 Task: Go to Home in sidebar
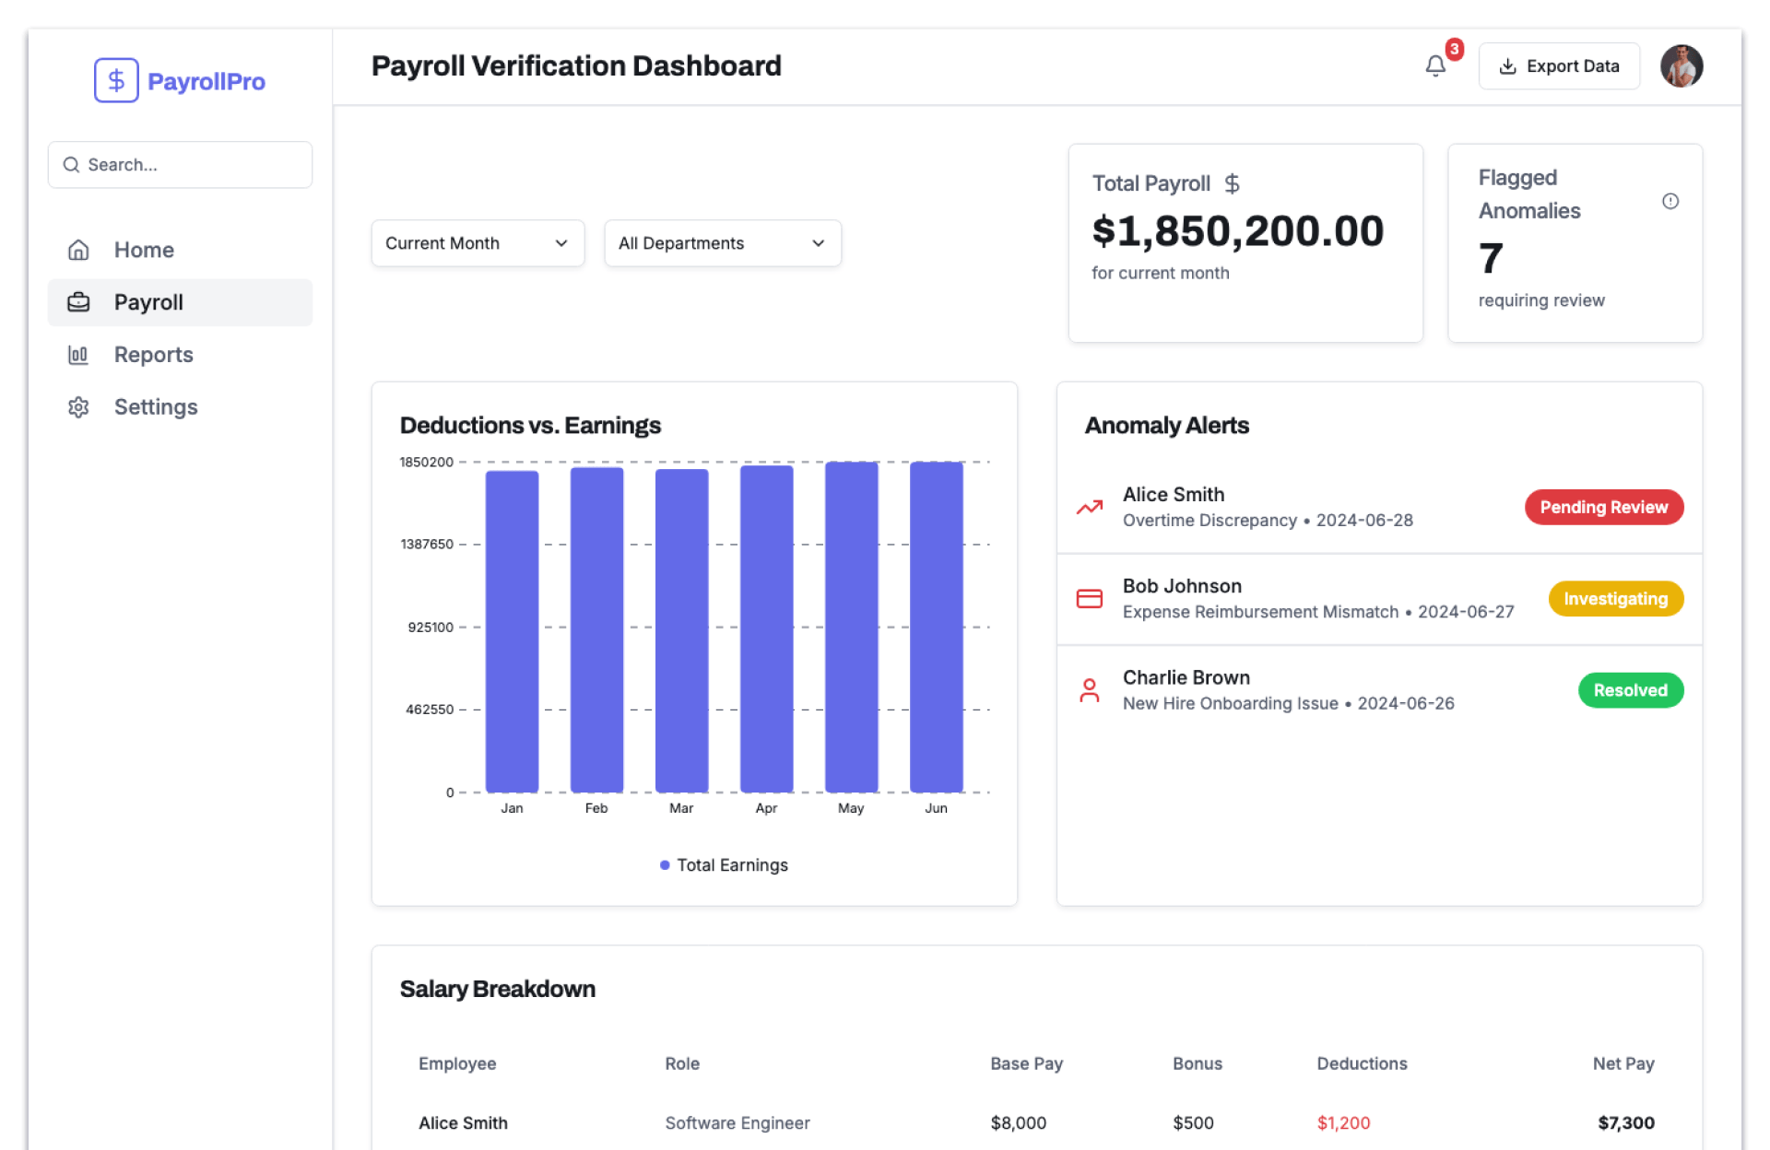point(144,250)
